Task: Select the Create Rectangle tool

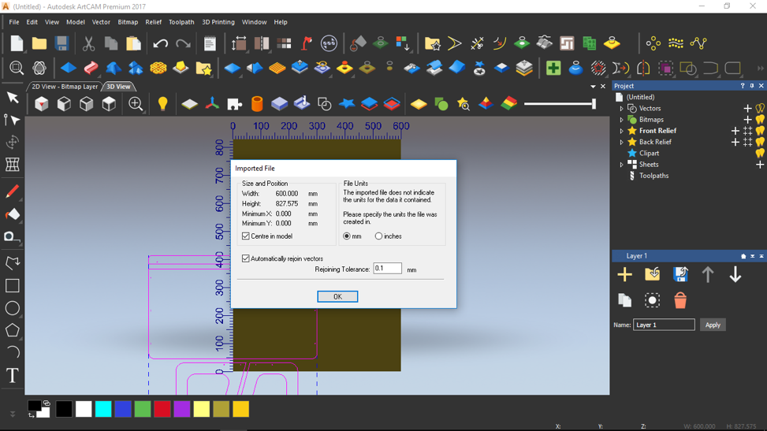Action: 13,286
